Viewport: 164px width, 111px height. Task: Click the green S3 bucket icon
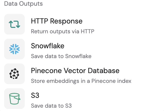15,99
